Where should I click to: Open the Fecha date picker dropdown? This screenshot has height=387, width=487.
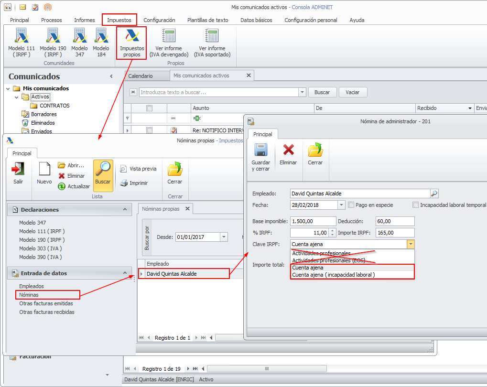coord(341,205)
